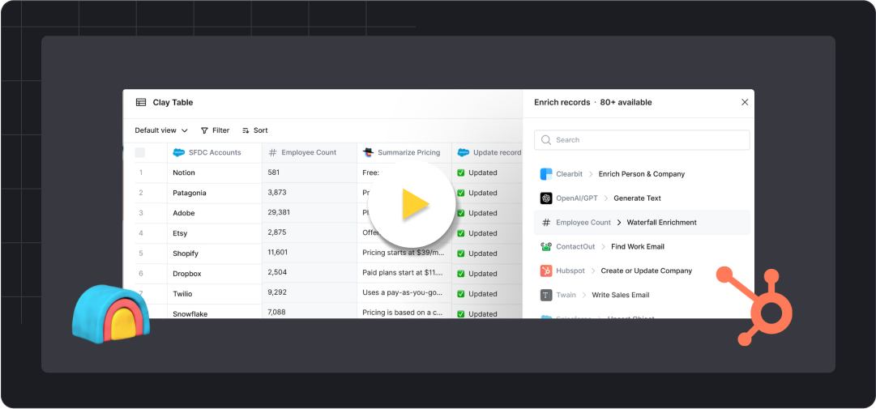Click employee count 581
Viewport: 876px width, 409px height.
309,173
